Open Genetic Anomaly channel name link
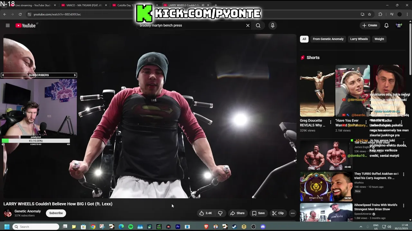412x231 pixels. (28, 211)
